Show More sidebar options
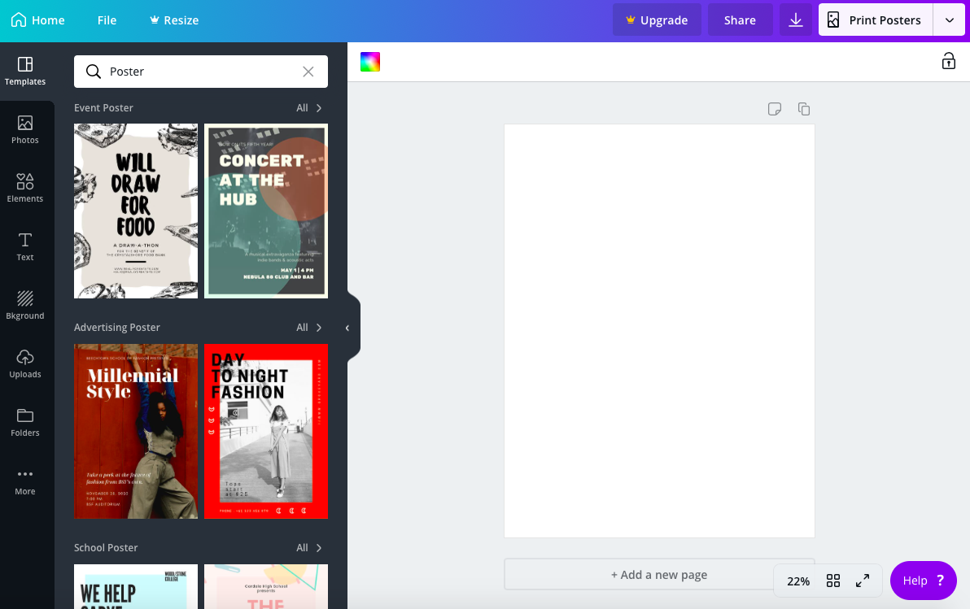The height and width of the screenshot is (609, 970). point(25,481)
